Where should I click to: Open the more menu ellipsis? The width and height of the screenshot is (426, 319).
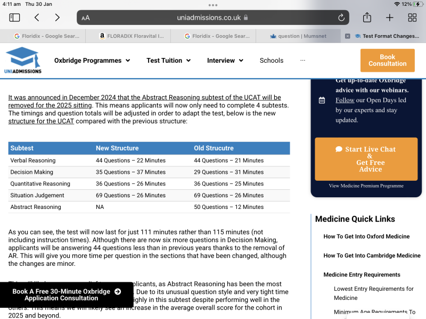[x=302, y=60]
